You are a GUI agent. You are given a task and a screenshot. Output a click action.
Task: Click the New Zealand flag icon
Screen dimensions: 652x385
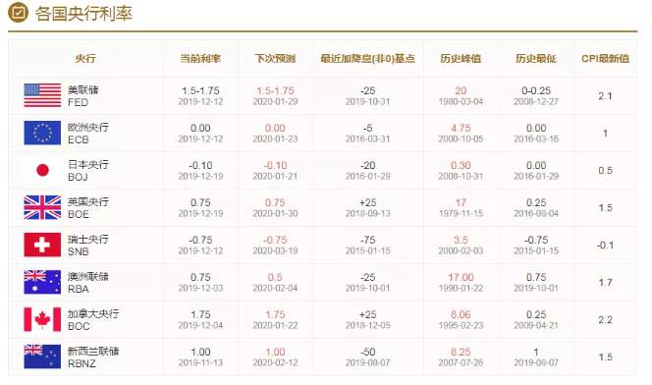42,357
